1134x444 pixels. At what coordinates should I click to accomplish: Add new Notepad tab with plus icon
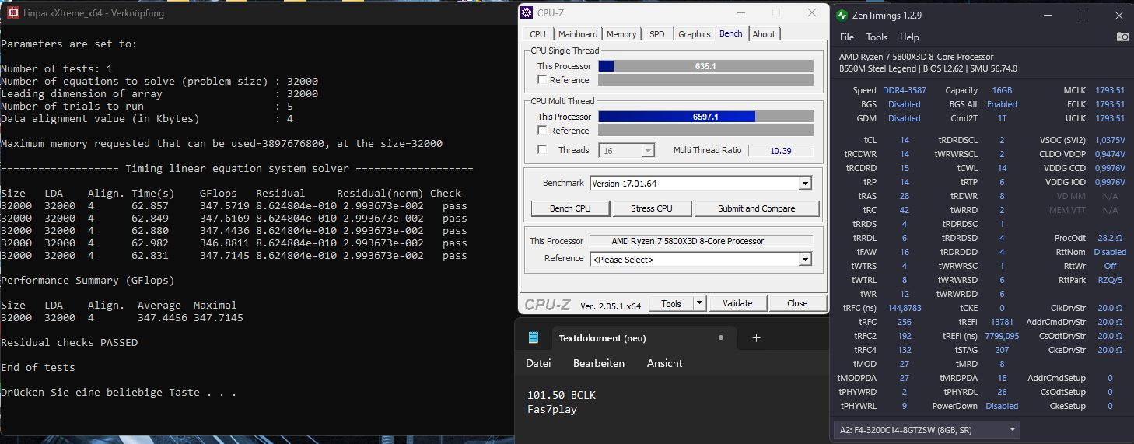[x=756, y=337]
